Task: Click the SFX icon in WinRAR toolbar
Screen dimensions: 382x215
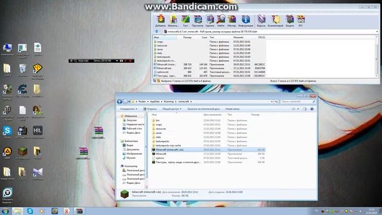Action: pyautogui.click(x=301, y=21)
